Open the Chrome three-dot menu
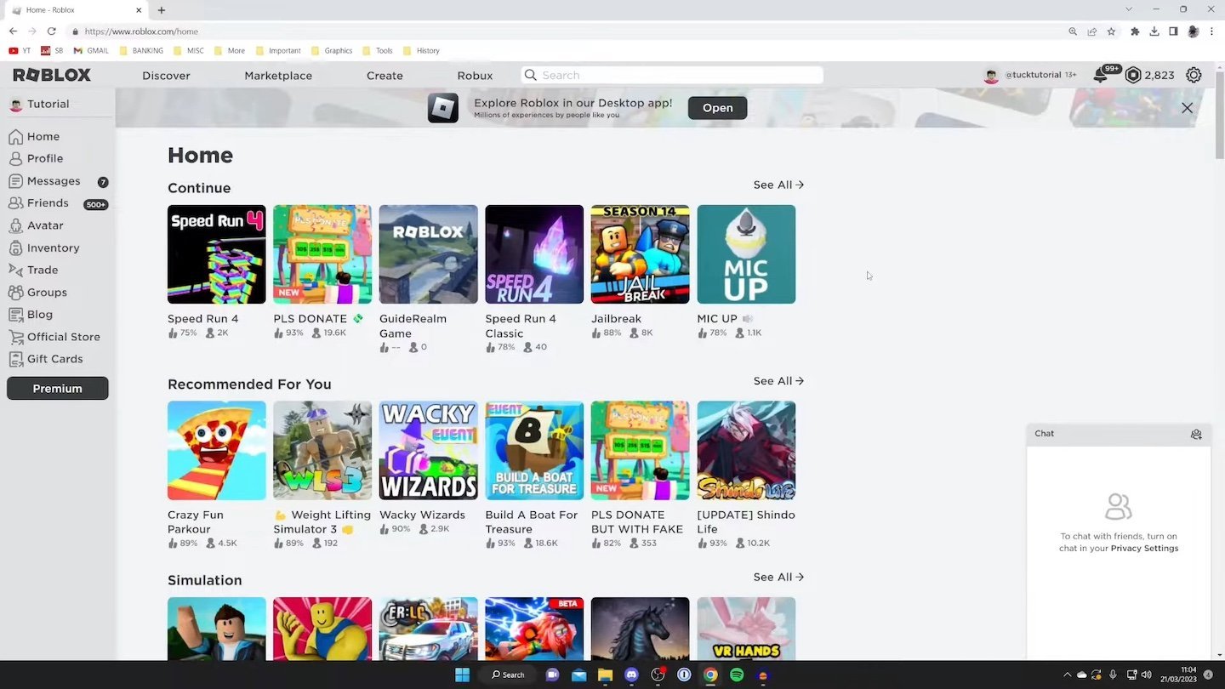Screen dimensions: 1225x689 pyautogui.click(x=1212, y=31)
